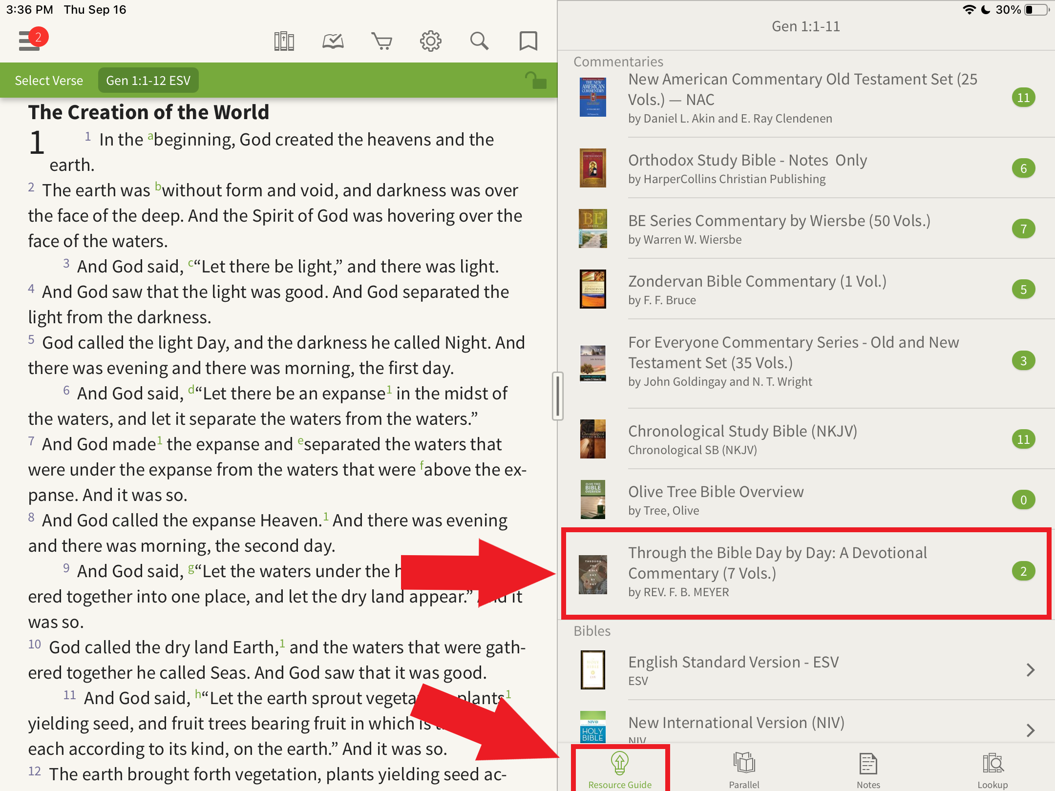Screen dimensions: 1055x791
Task: Tap the 0 hits badge for Olive Tree Overview
Action: point(1024,500)
